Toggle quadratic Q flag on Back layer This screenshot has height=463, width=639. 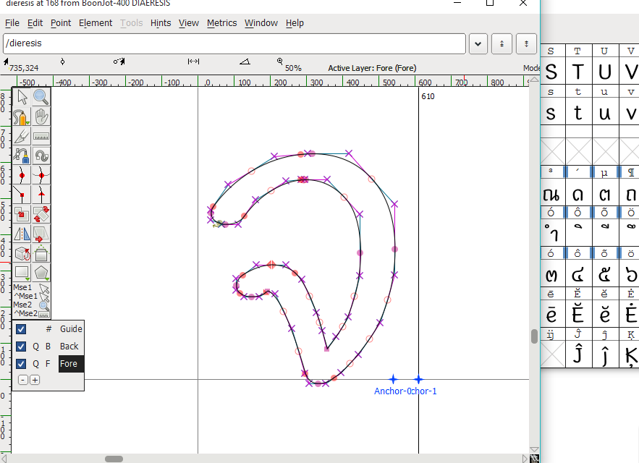(x=36, y=347)
